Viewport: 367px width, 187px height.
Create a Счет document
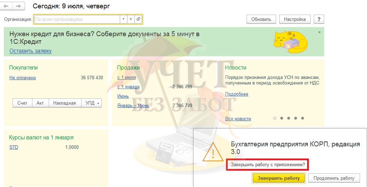coord(22,103)
